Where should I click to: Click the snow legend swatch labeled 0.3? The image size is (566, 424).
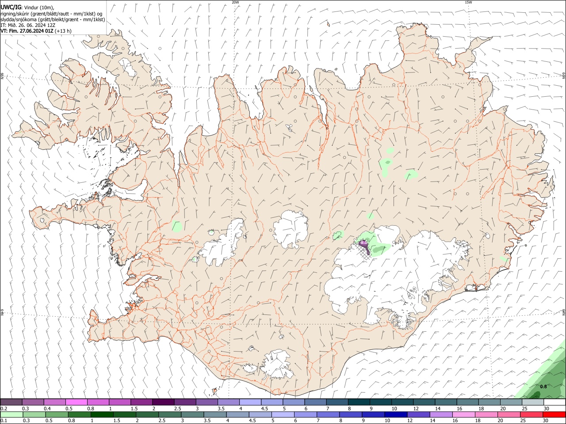coord(33,402)
